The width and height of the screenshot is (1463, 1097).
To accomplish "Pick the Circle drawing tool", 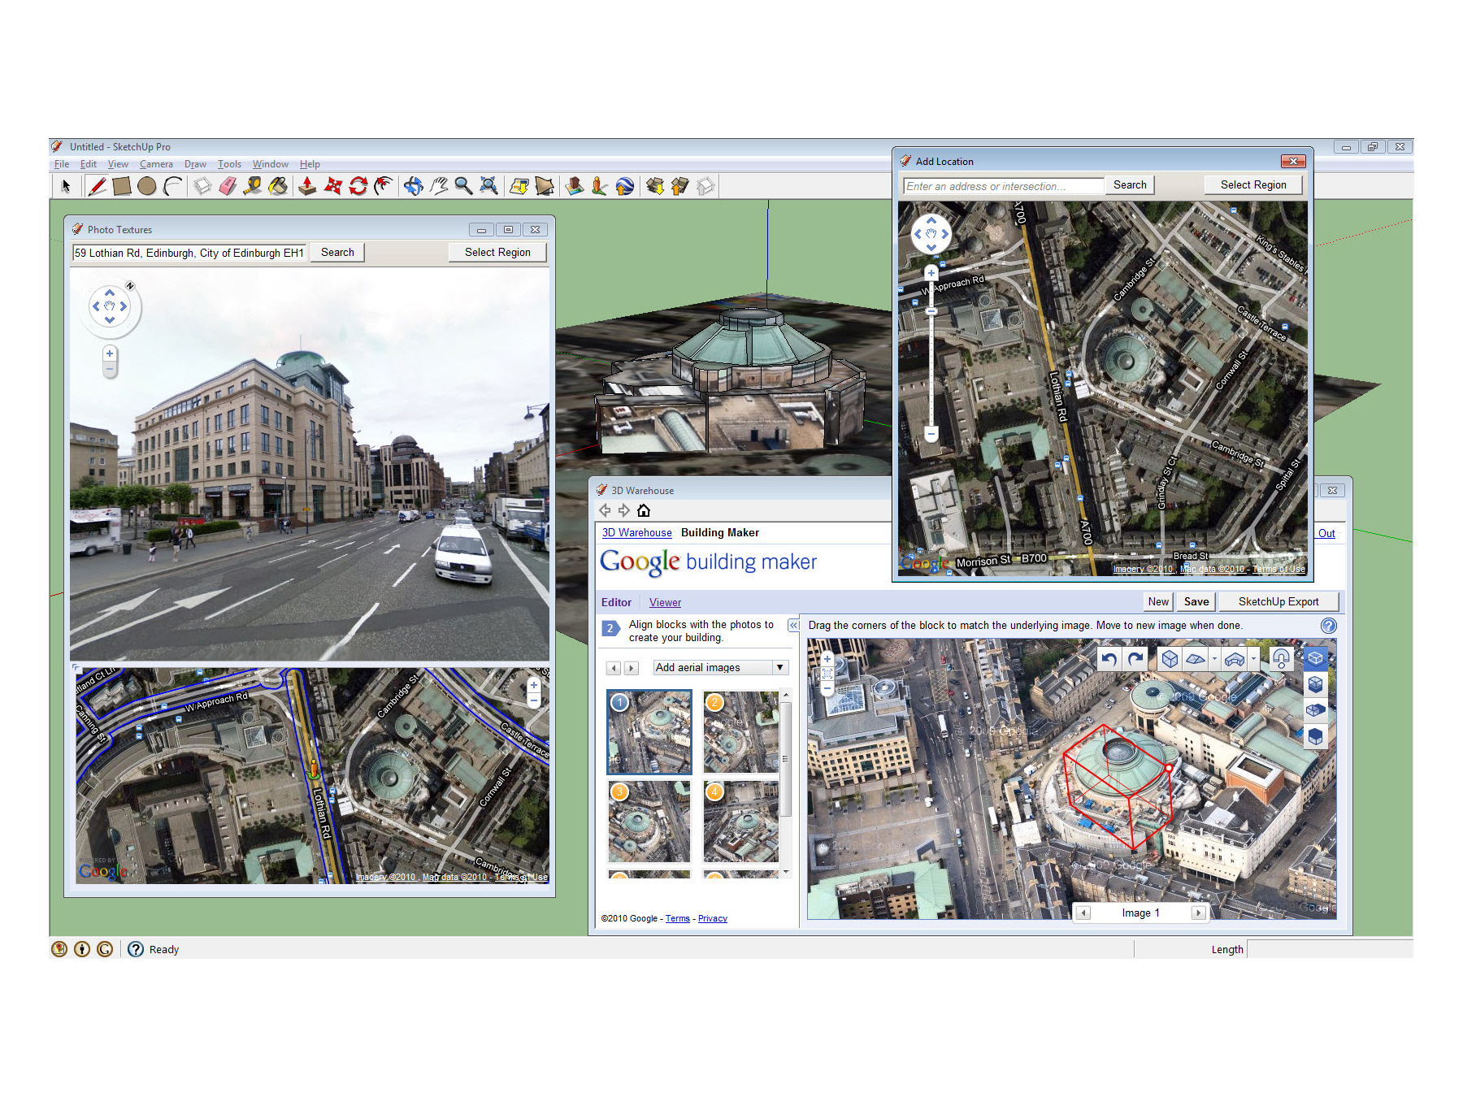I will click(x=147, y=186).
